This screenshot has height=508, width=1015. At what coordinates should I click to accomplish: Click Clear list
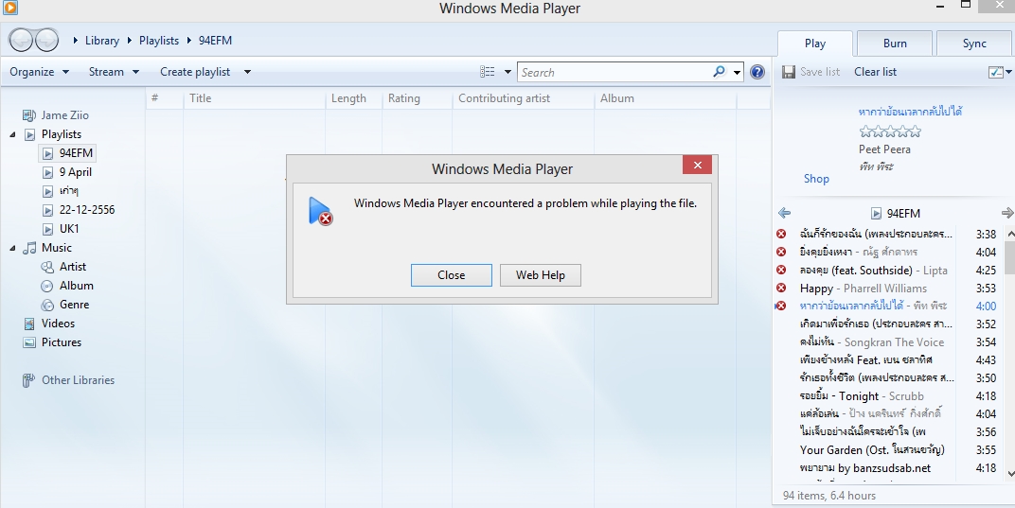(x=875, y=72)
